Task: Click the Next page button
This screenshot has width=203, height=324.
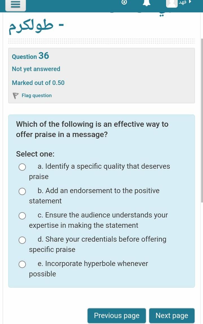Action: tap(172, 316)
